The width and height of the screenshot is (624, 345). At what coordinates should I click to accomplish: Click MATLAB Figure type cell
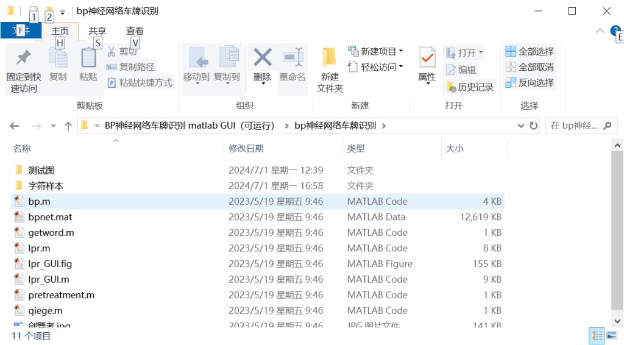380,263
